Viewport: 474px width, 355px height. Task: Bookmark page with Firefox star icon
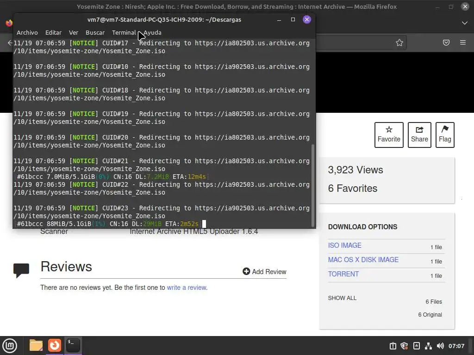click(399, 43)
